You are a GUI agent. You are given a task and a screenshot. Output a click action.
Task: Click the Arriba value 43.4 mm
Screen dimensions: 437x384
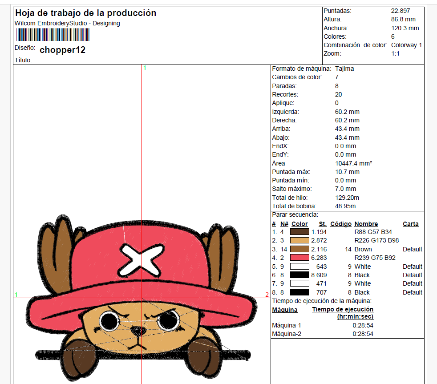pyautogui.click(x=347, y=129)
